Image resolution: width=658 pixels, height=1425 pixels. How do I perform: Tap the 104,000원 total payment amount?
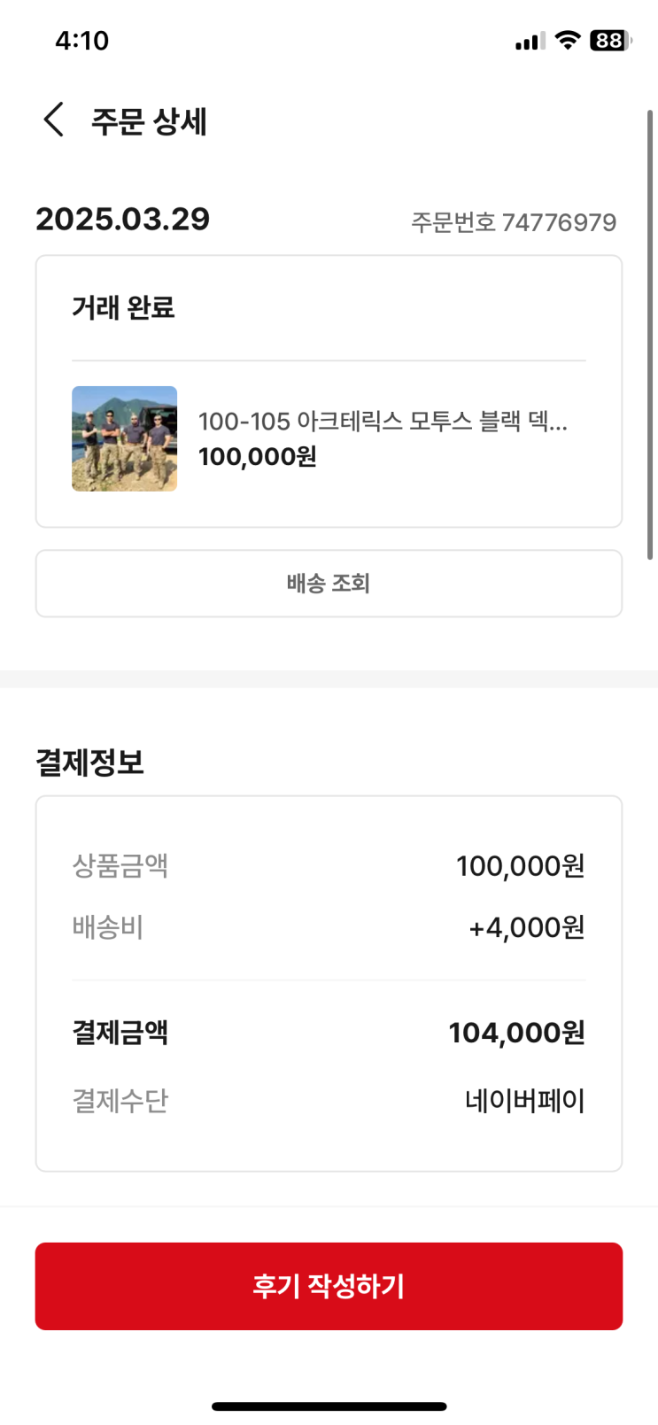coord(516,1033)
